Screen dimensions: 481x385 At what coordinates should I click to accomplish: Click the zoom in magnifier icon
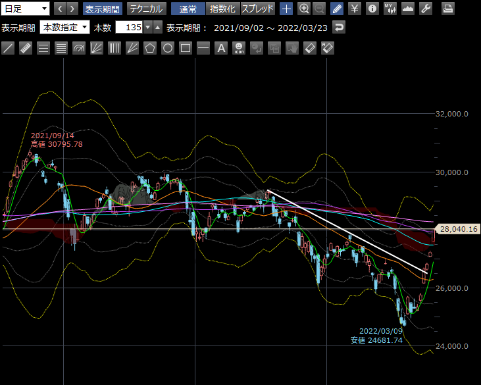point(304,9)
